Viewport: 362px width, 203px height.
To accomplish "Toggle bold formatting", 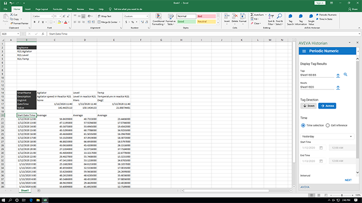I will (34, 22).
